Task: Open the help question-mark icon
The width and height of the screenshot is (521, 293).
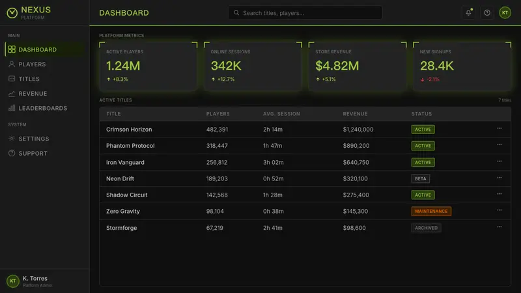Action: pos(486,12)
